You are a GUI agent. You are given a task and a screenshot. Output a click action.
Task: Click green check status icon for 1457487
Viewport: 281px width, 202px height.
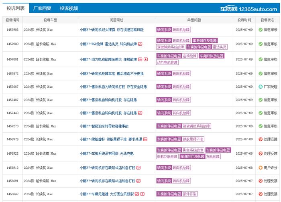pos(261,100)
